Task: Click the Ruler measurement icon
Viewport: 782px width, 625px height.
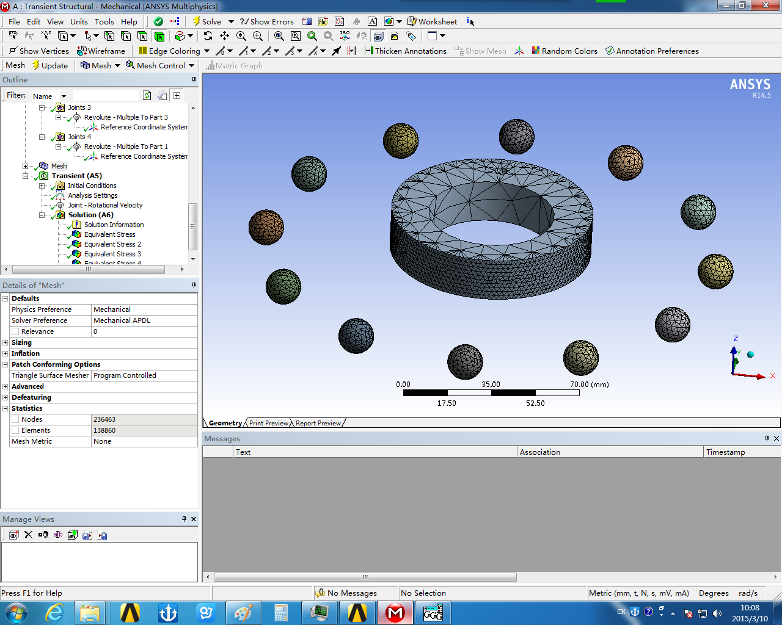Action: pos(395,36)
